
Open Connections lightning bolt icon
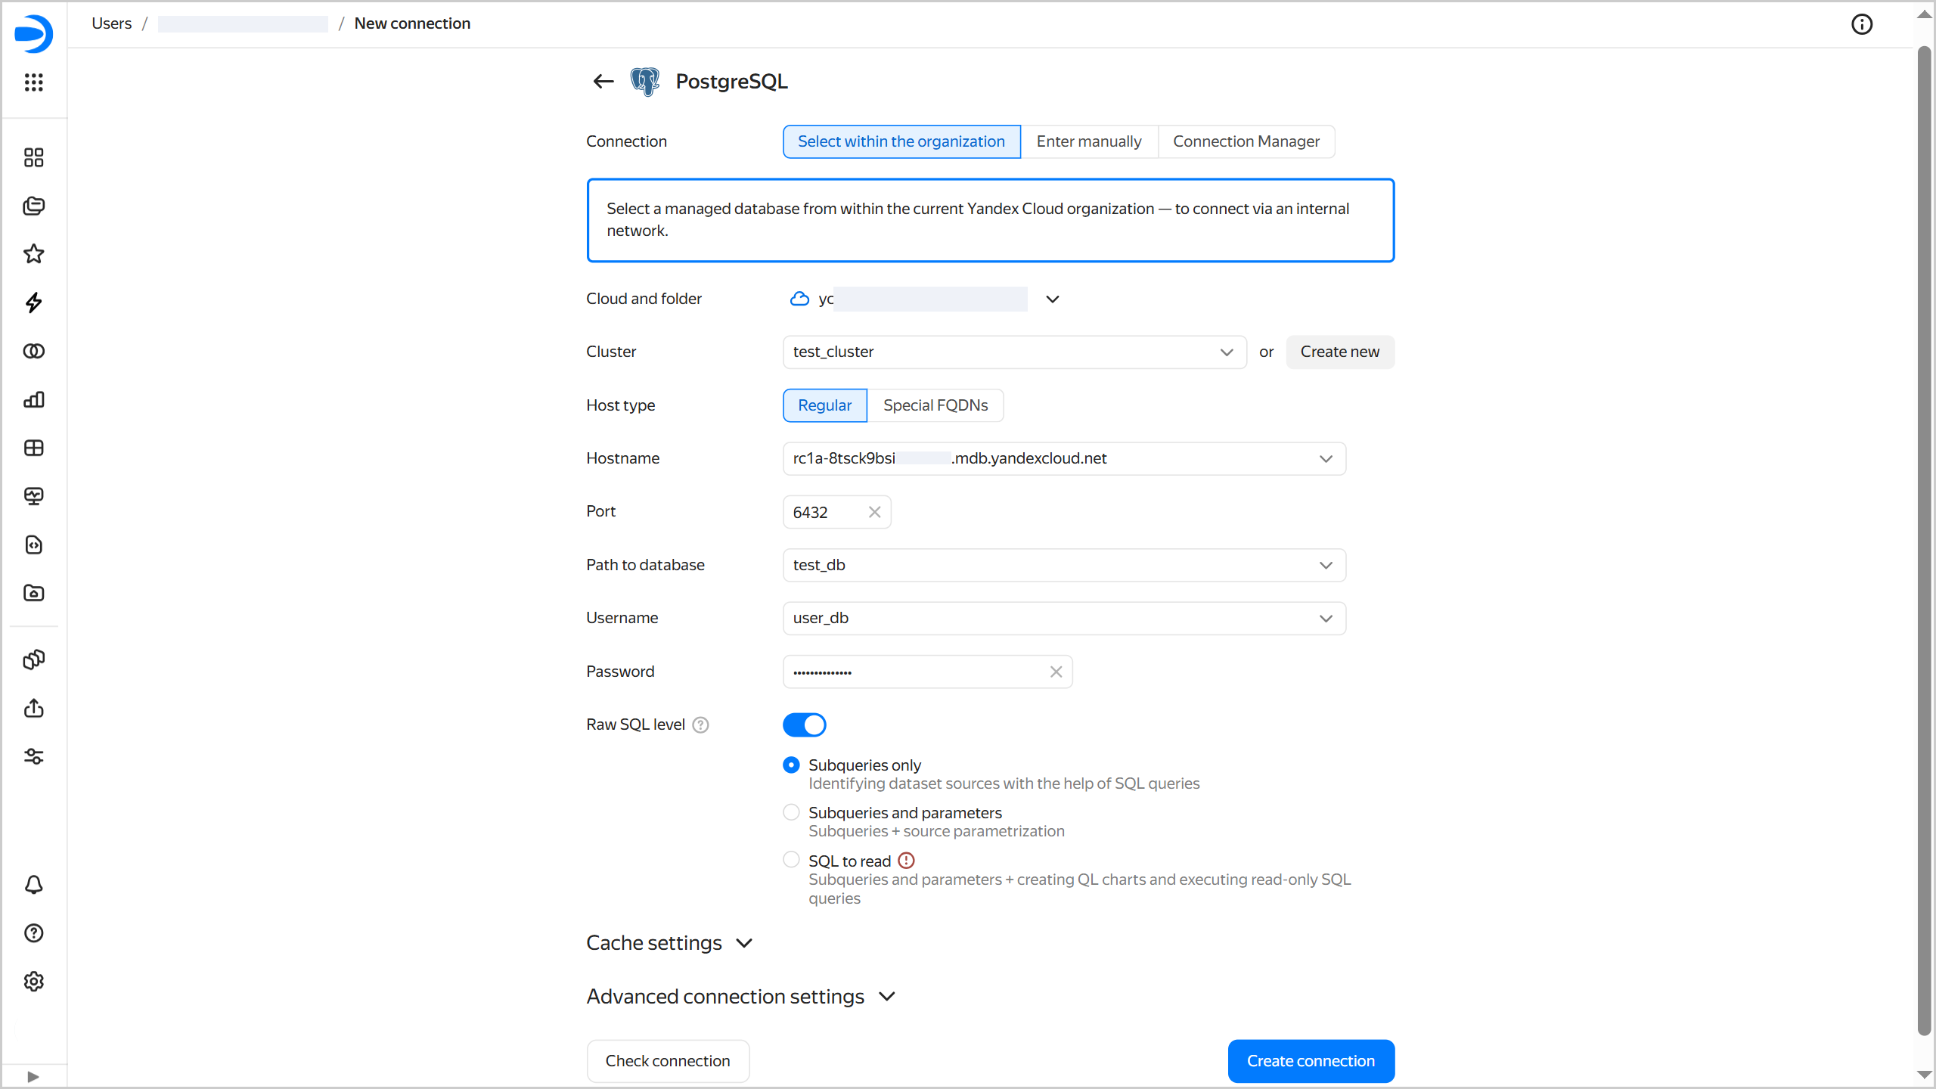click(x=33, y=302)
